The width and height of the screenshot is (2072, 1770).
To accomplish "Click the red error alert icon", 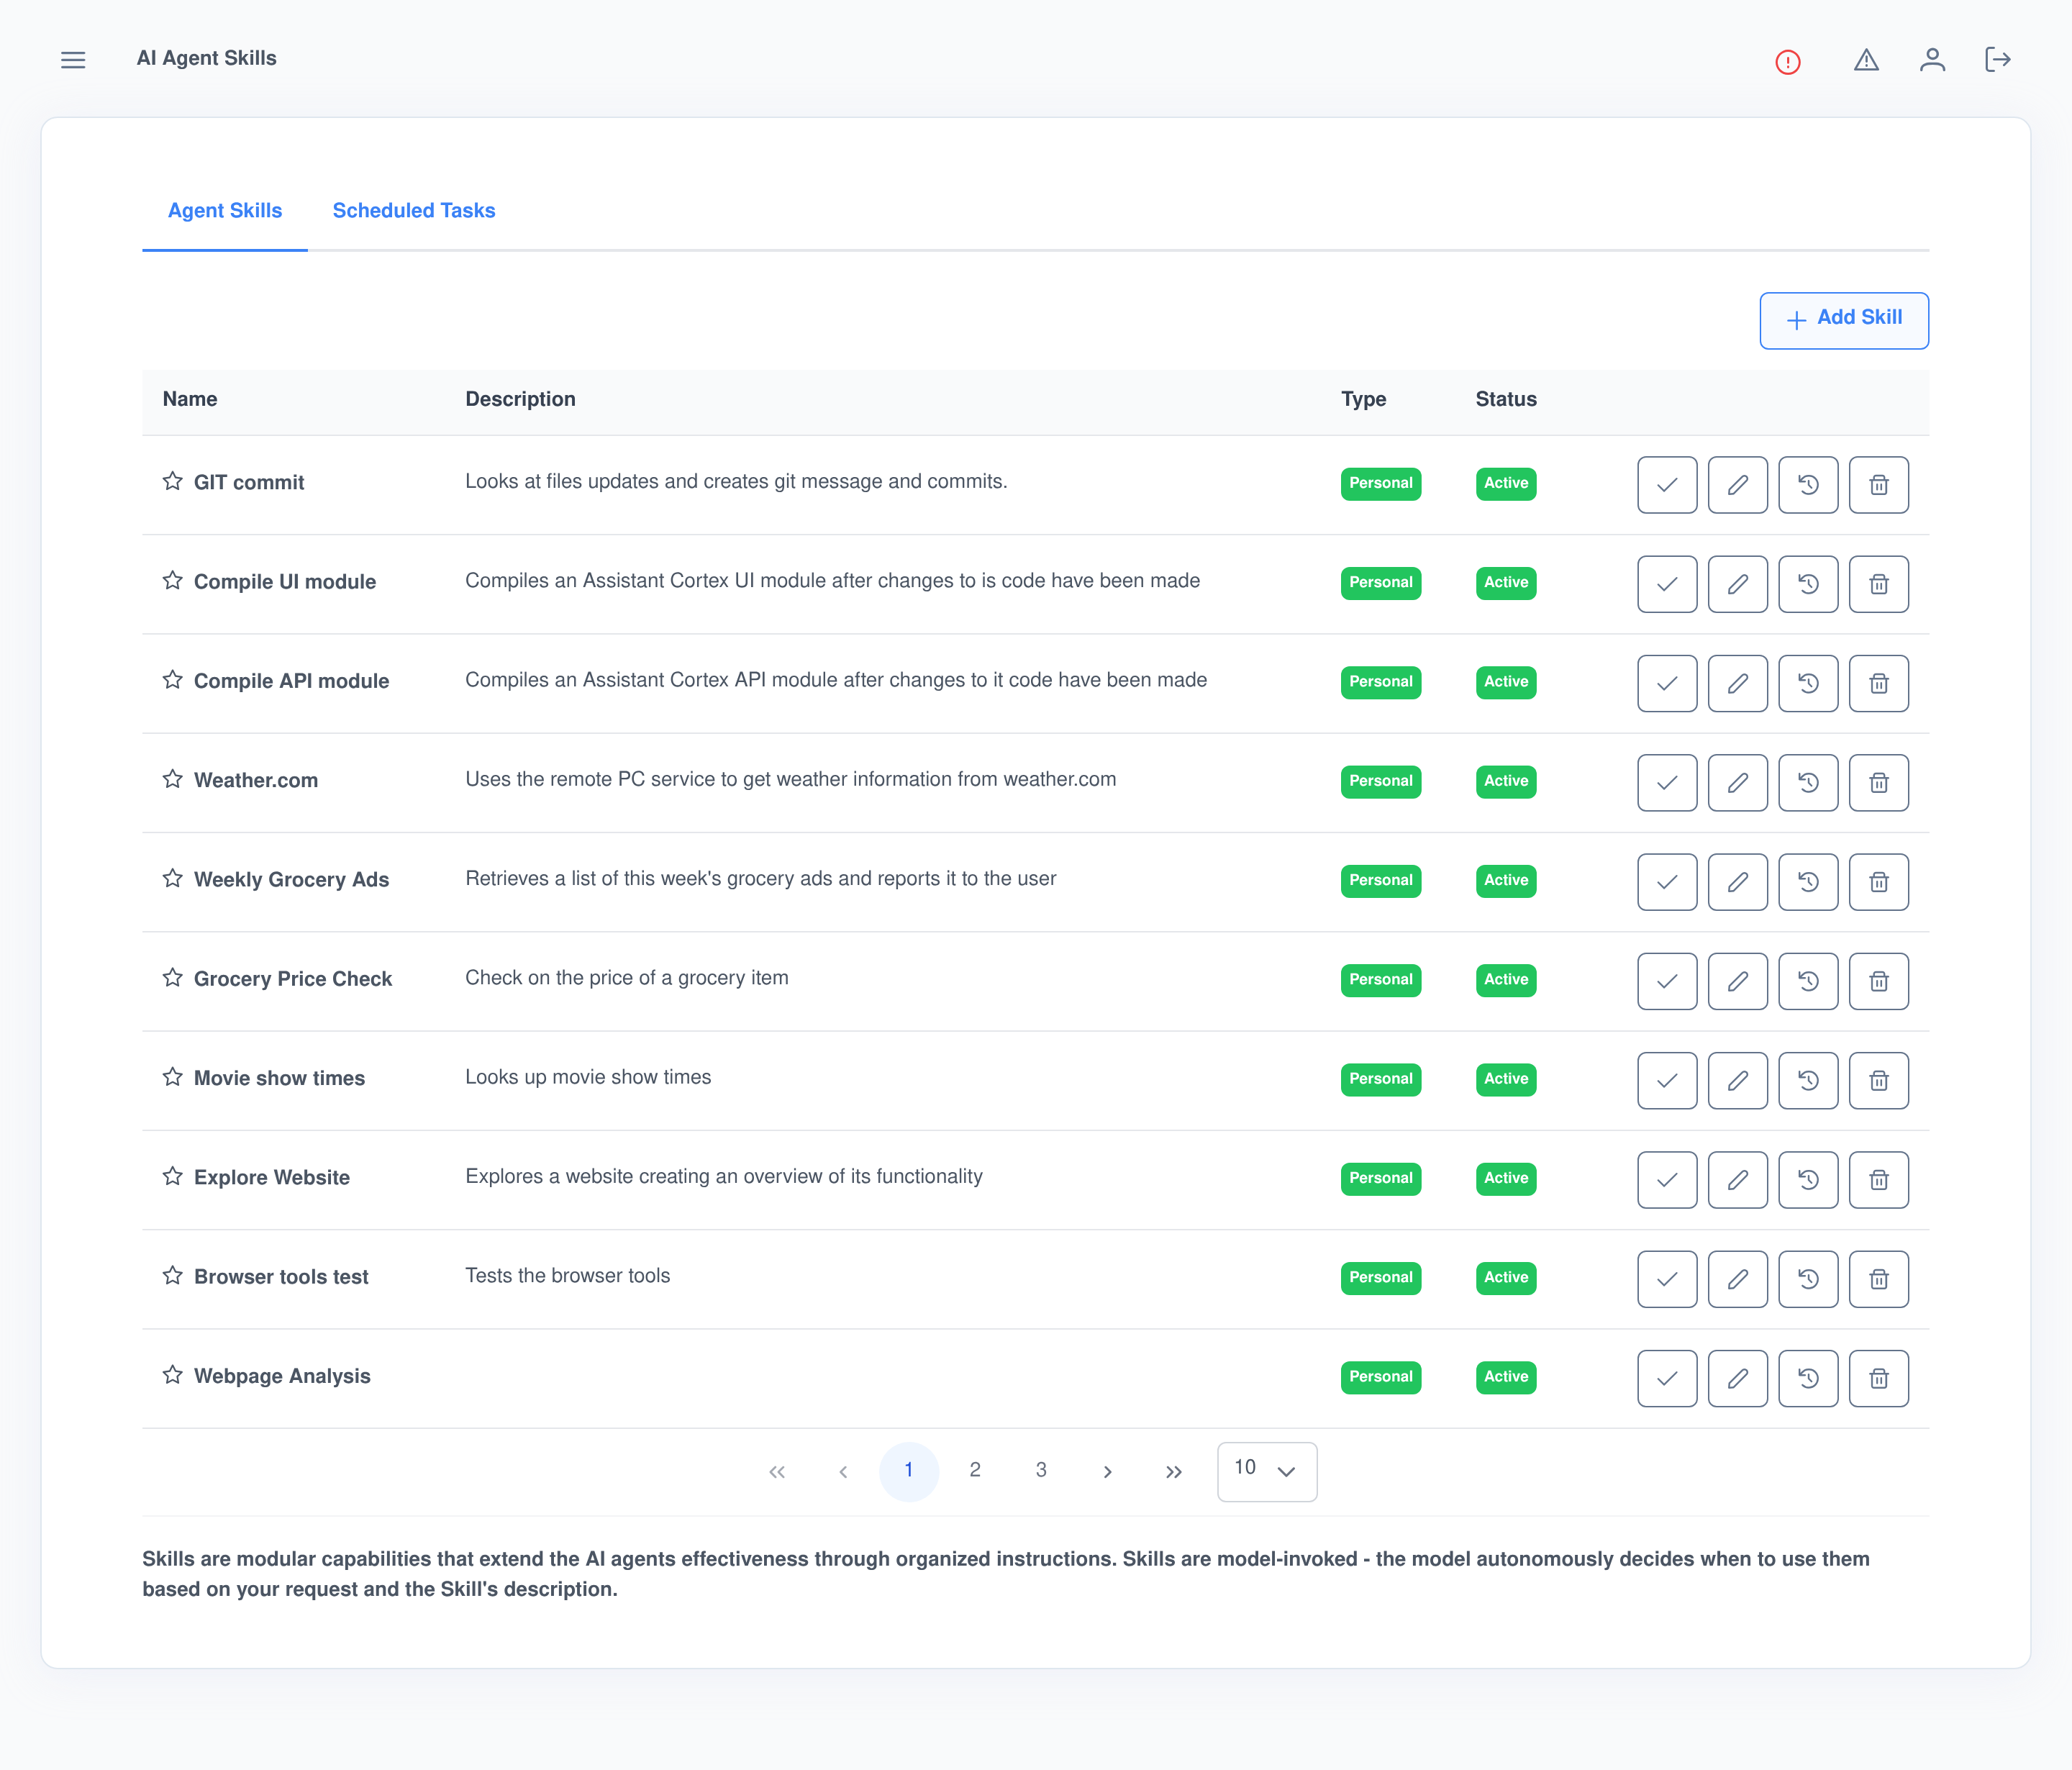I will coord(1788,62).
